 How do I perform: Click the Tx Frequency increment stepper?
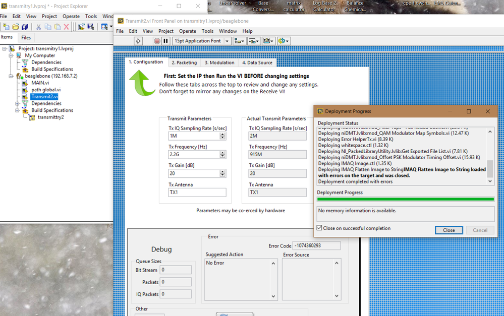tap(222, 153)
